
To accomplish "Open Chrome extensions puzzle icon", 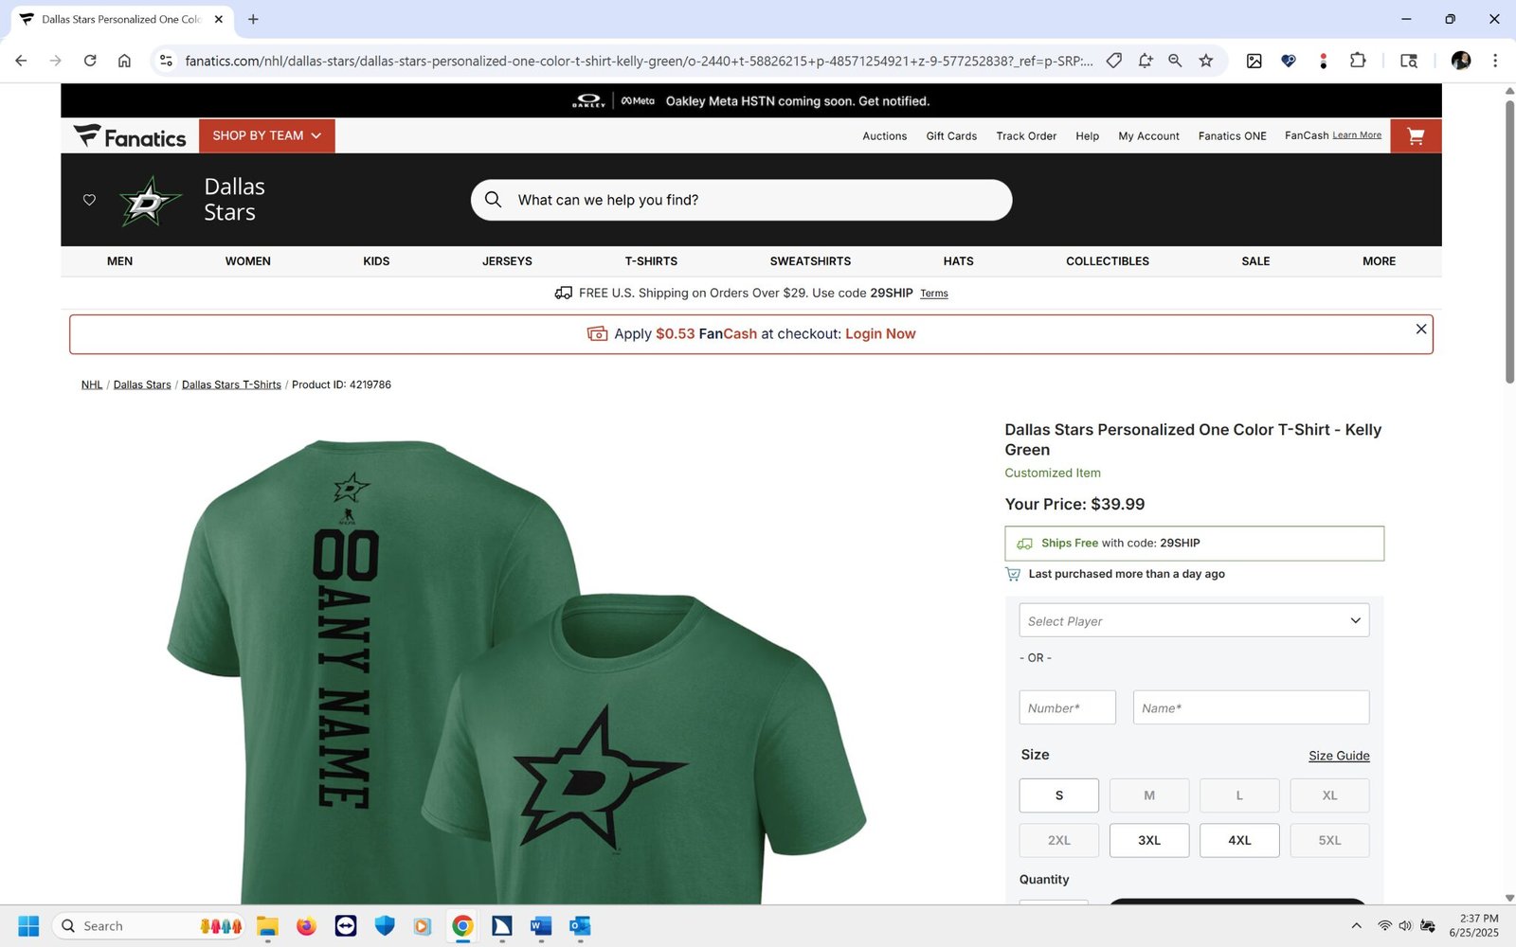I will point(1358,61).
